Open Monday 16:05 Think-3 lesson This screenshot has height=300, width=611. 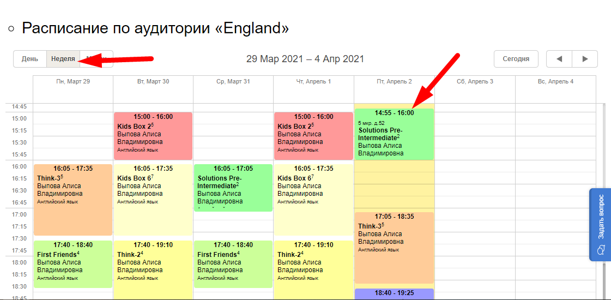(73, 200)
